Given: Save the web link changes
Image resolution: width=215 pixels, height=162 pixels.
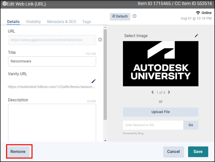Looking at the screenshot, I should click(x=198, y=151).
